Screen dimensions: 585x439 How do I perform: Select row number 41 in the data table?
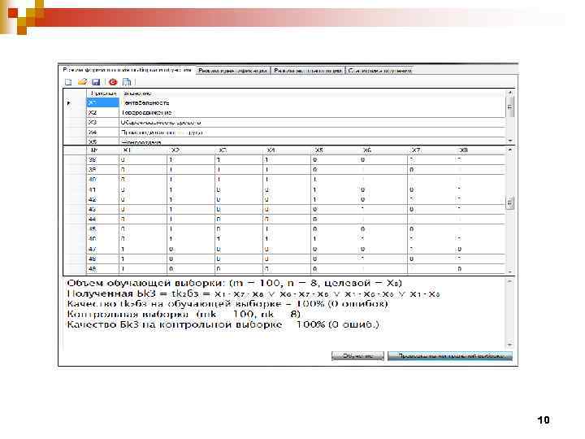click(284, 189)
